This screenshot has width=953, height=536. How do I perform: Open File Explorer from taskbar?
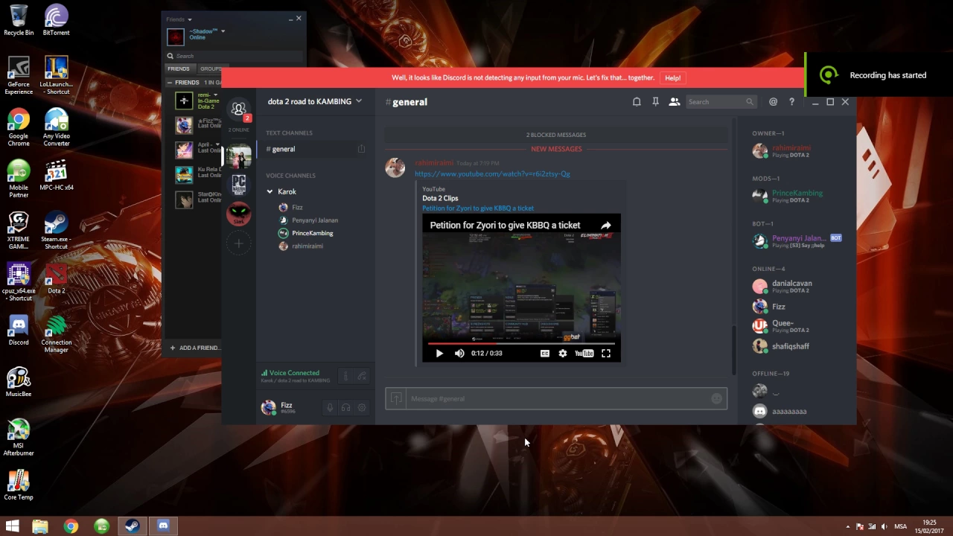pos(40,526)
